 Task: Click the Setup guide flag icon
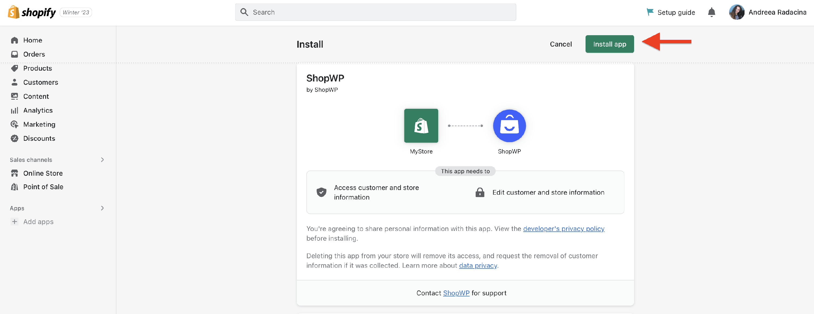pyautogui.click(x=650, y=12)
